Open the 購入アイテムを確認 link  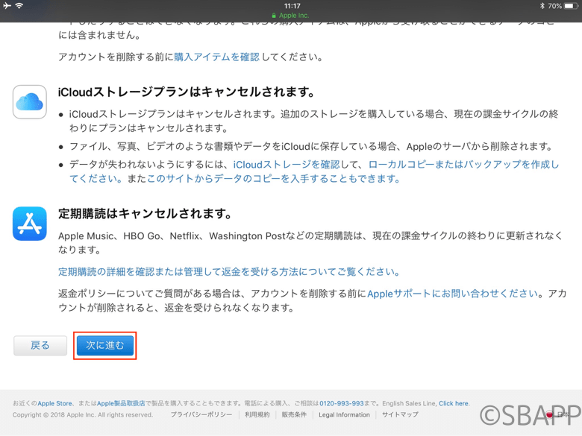tap(217, 57)
